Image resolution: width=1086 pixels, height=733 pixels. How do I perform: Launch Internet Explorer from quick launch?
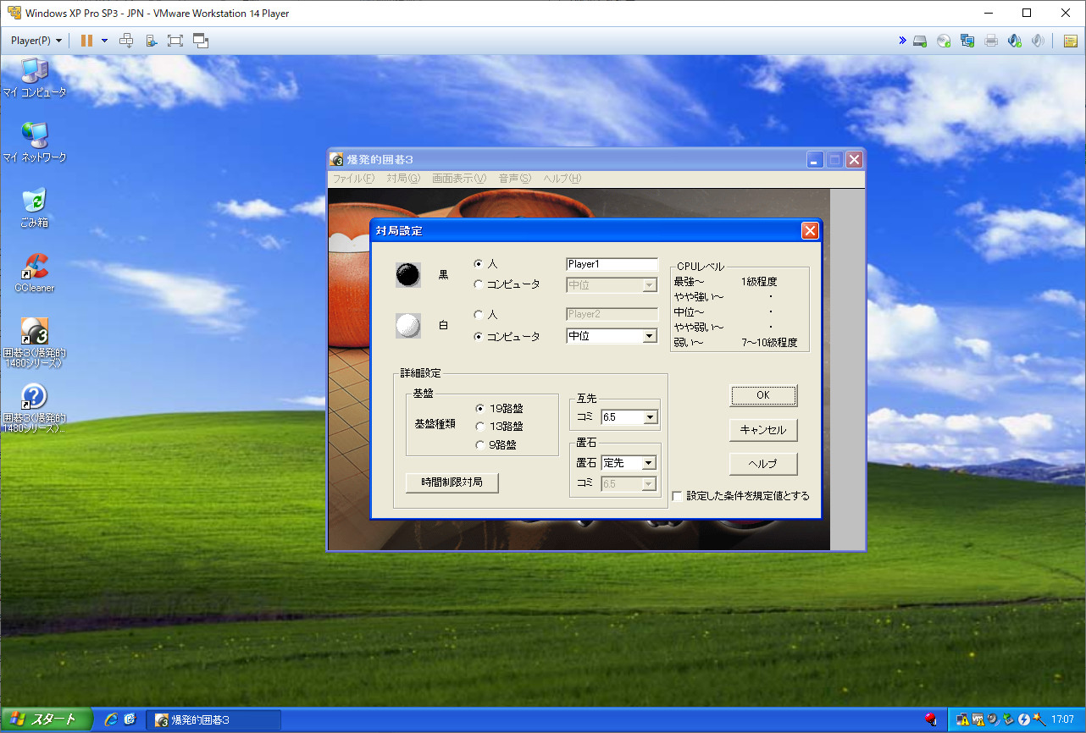pyautogui.click(x=111, y=719)
